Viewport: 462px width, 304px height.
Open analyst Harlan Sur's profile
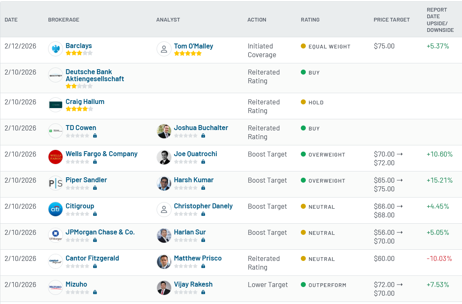[x=190, y=232]
